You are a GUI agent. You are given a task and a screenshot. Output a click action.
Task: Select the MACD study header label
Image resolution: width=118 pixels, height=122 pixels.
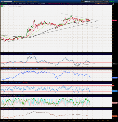point(10,54)
